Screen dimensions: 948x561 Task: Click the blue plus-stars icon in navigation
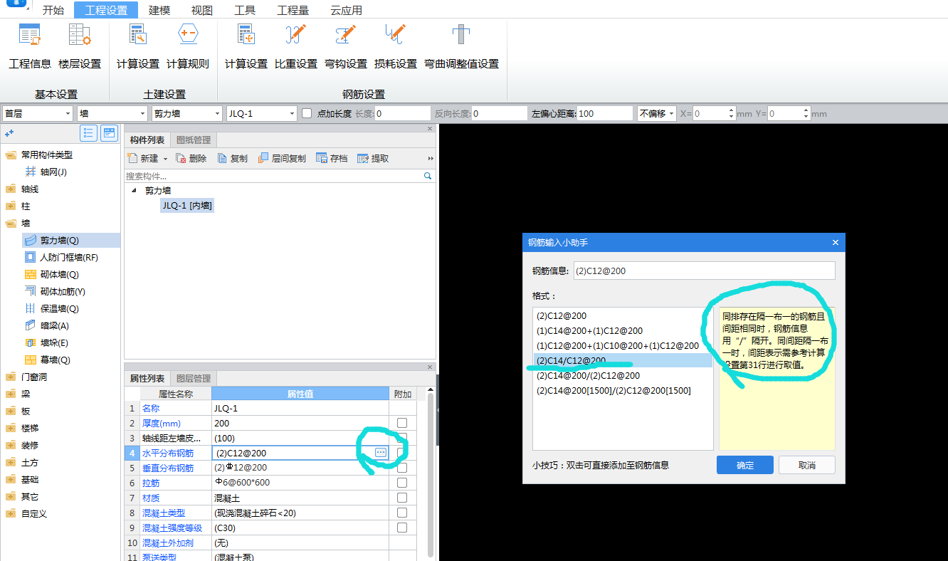point(9,133)
